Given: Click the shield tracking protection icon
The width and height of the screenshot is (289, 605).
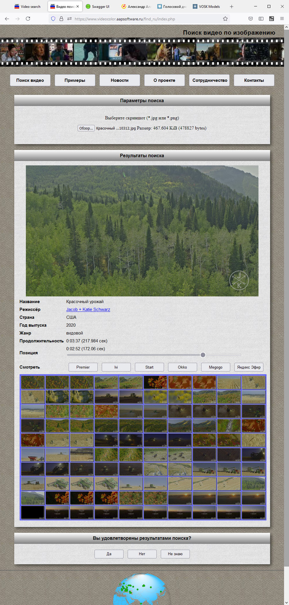Looking at the screenshot, I should pos(53,19).
